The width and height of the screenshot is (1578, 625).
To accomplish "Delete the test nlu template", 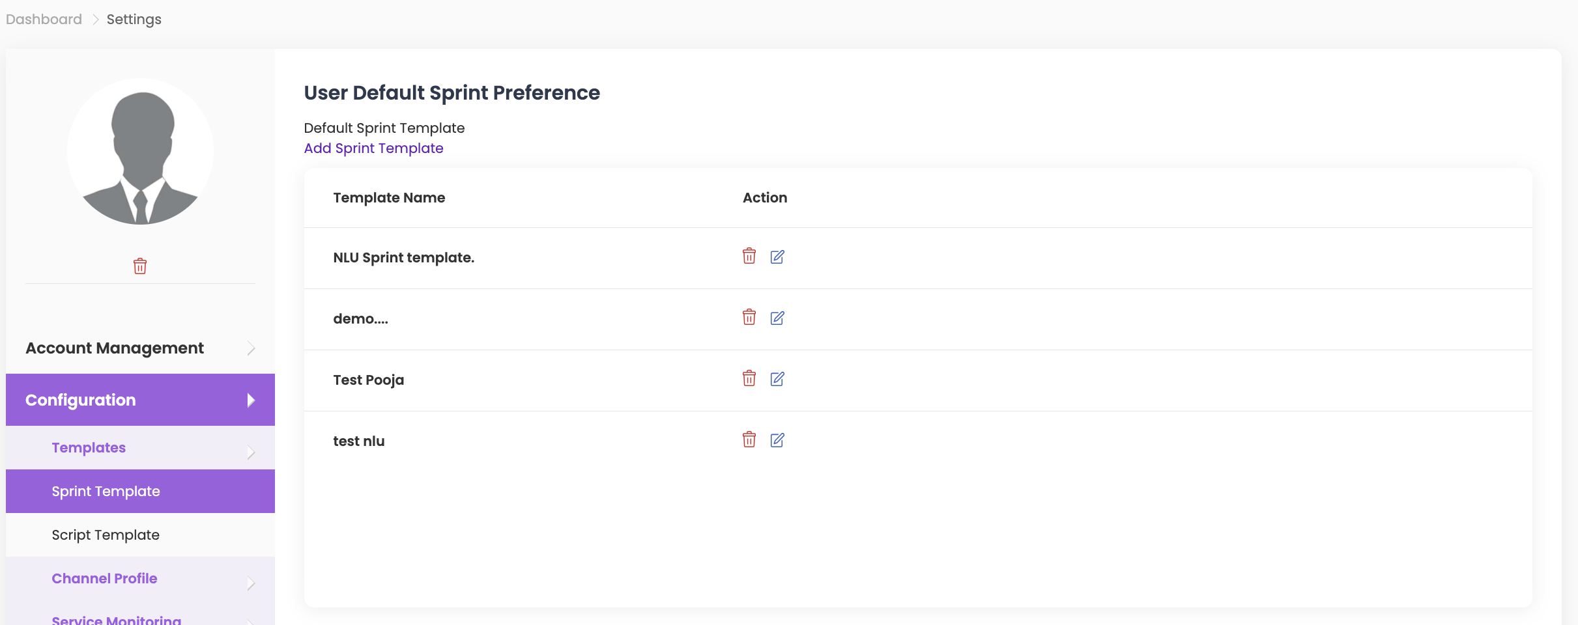I will pos(749,440).
